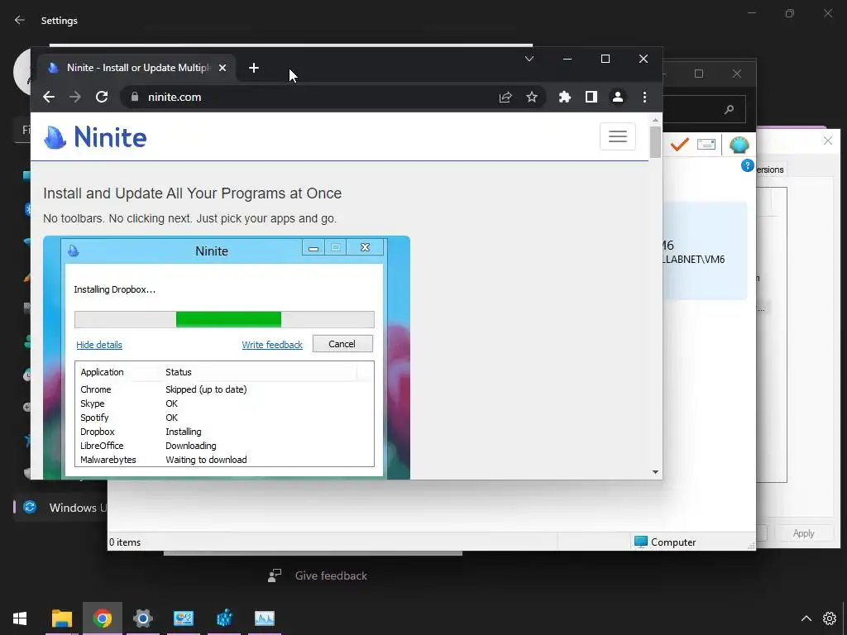
Task: Expand the Ninite hamburger navigation menu
Action: (x=617, y=136)
